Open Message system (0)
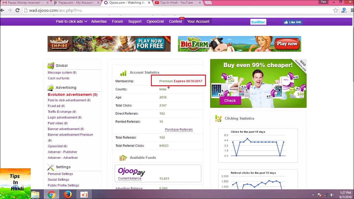 tap(62, 72)
